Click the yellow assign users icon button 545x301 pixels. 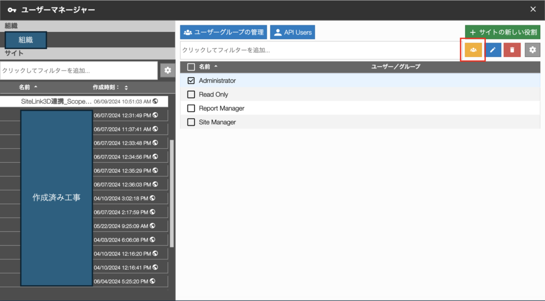click(x=473, y=50)
